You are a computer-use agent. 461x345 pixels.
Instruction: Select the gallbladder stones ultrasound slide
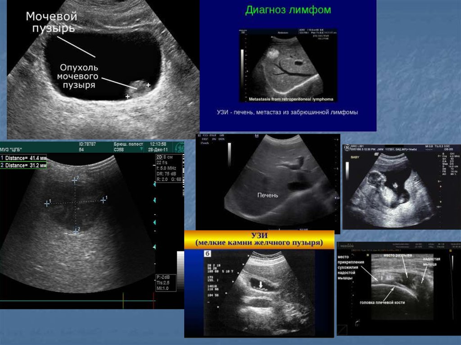coord(259,284)
